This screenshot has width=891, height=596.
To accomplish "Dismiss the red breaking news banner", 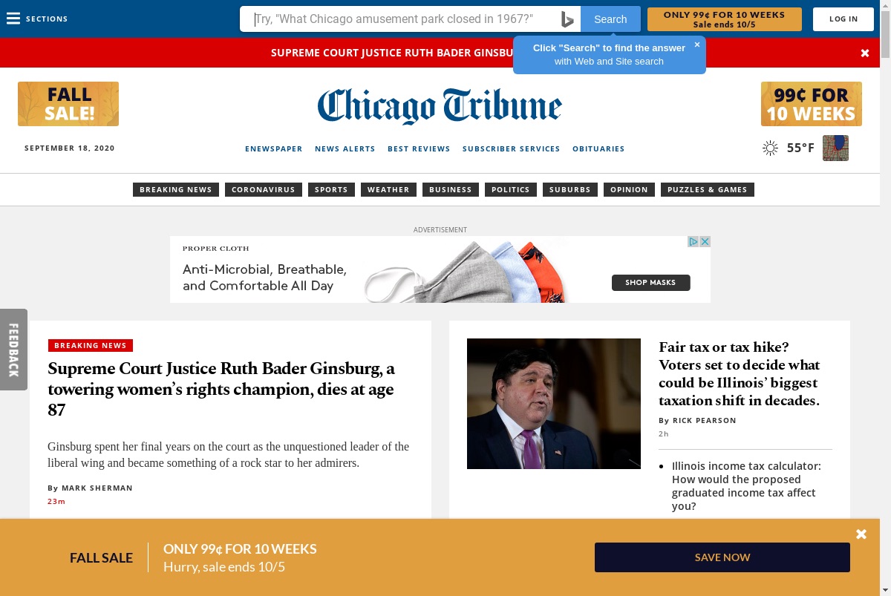I will (x=865, y=53).
